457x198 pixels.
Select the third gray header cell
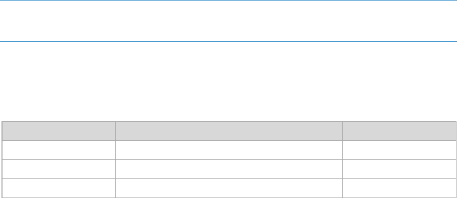(x=286, y=131)
